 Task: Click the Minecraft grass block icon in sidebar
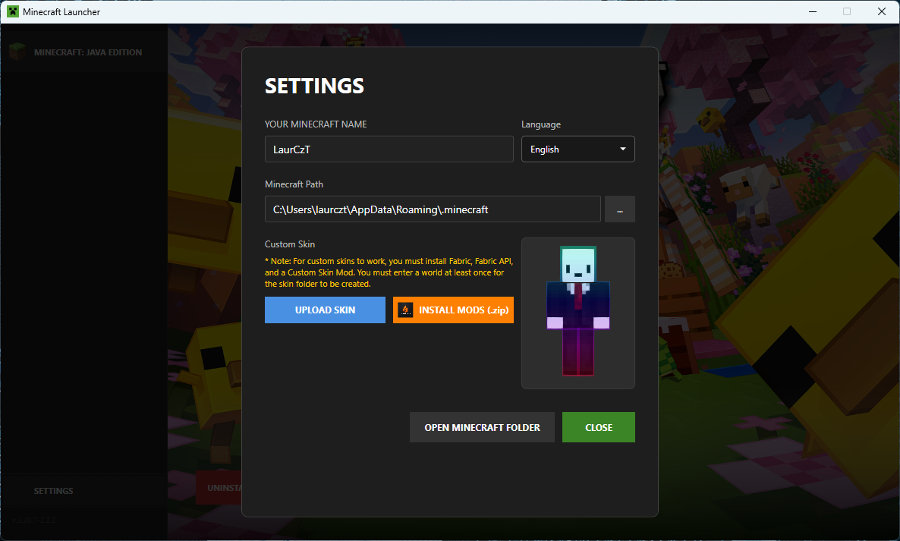coord(17,52)
